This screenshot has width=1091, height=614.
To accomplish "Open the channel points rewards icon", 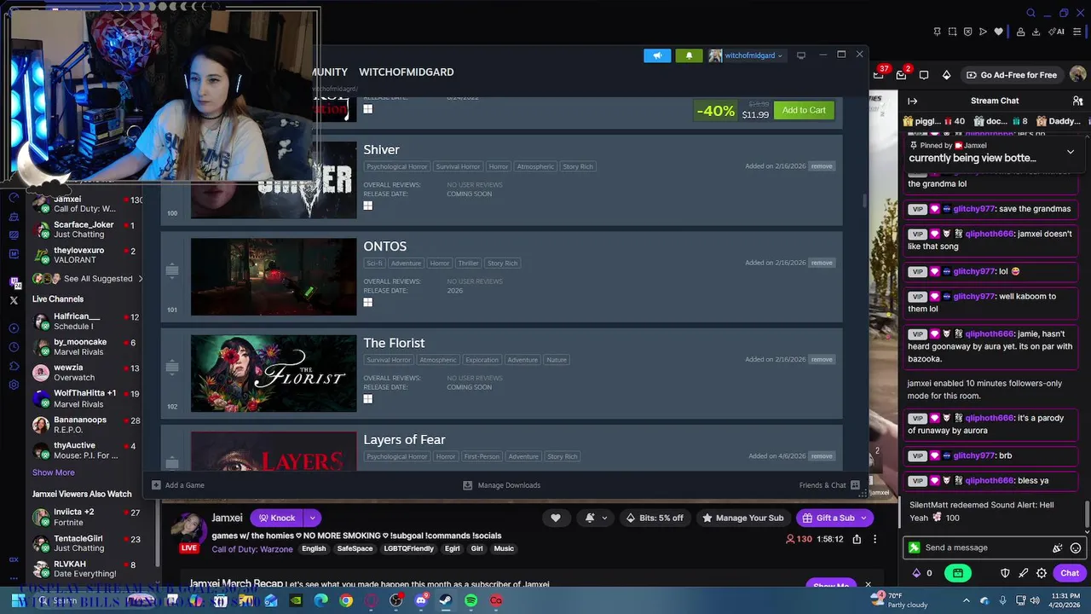I will click(x=958, y=573).
